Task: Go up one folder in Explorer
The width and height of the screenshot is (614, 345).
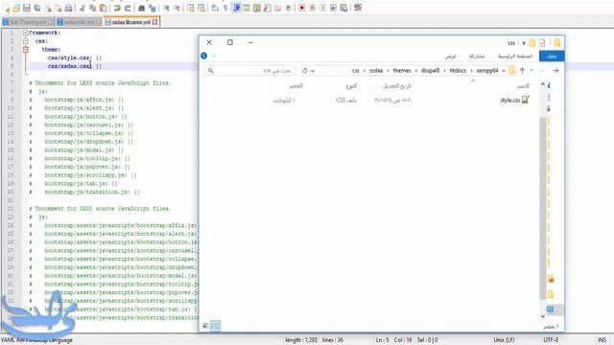Action: tap(522, 70)
